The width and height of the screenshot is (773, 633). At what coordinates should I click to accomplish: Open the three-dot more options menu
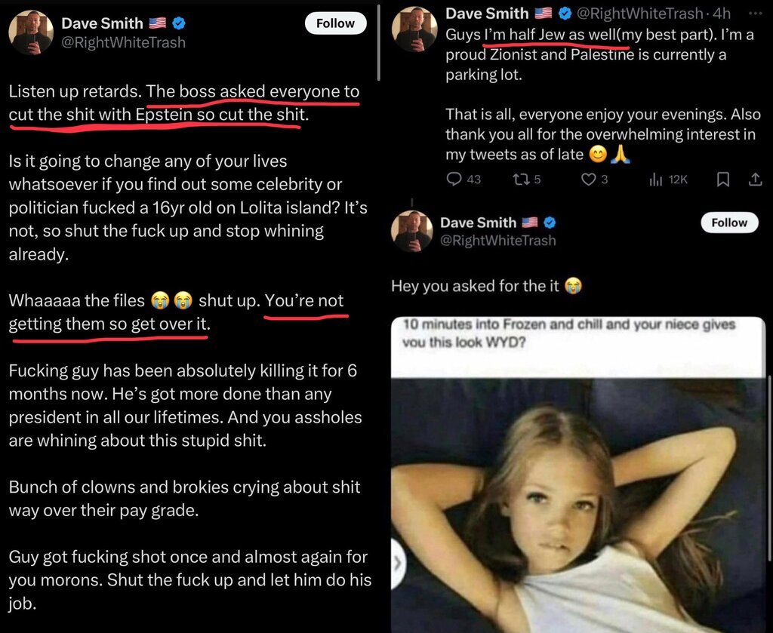755,14
